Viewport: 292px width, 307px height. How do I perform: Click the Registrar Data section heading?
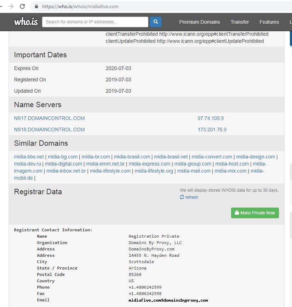38,192
